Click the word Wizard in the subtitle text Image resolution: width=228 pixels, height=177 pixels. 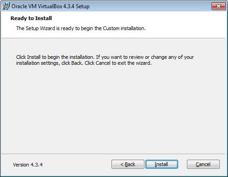48,28
